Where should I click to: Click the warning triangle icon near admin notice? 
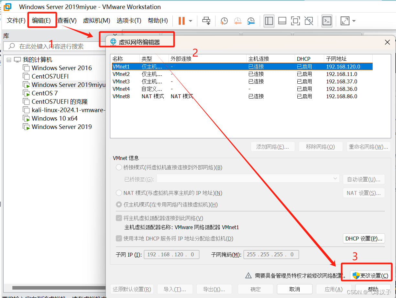click(248, 275)
